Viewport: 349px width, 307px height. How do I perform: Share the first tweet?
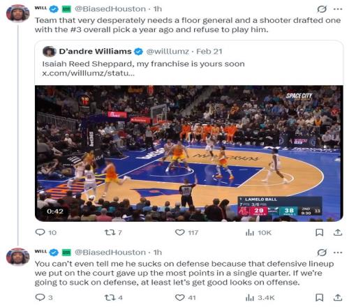338,232
